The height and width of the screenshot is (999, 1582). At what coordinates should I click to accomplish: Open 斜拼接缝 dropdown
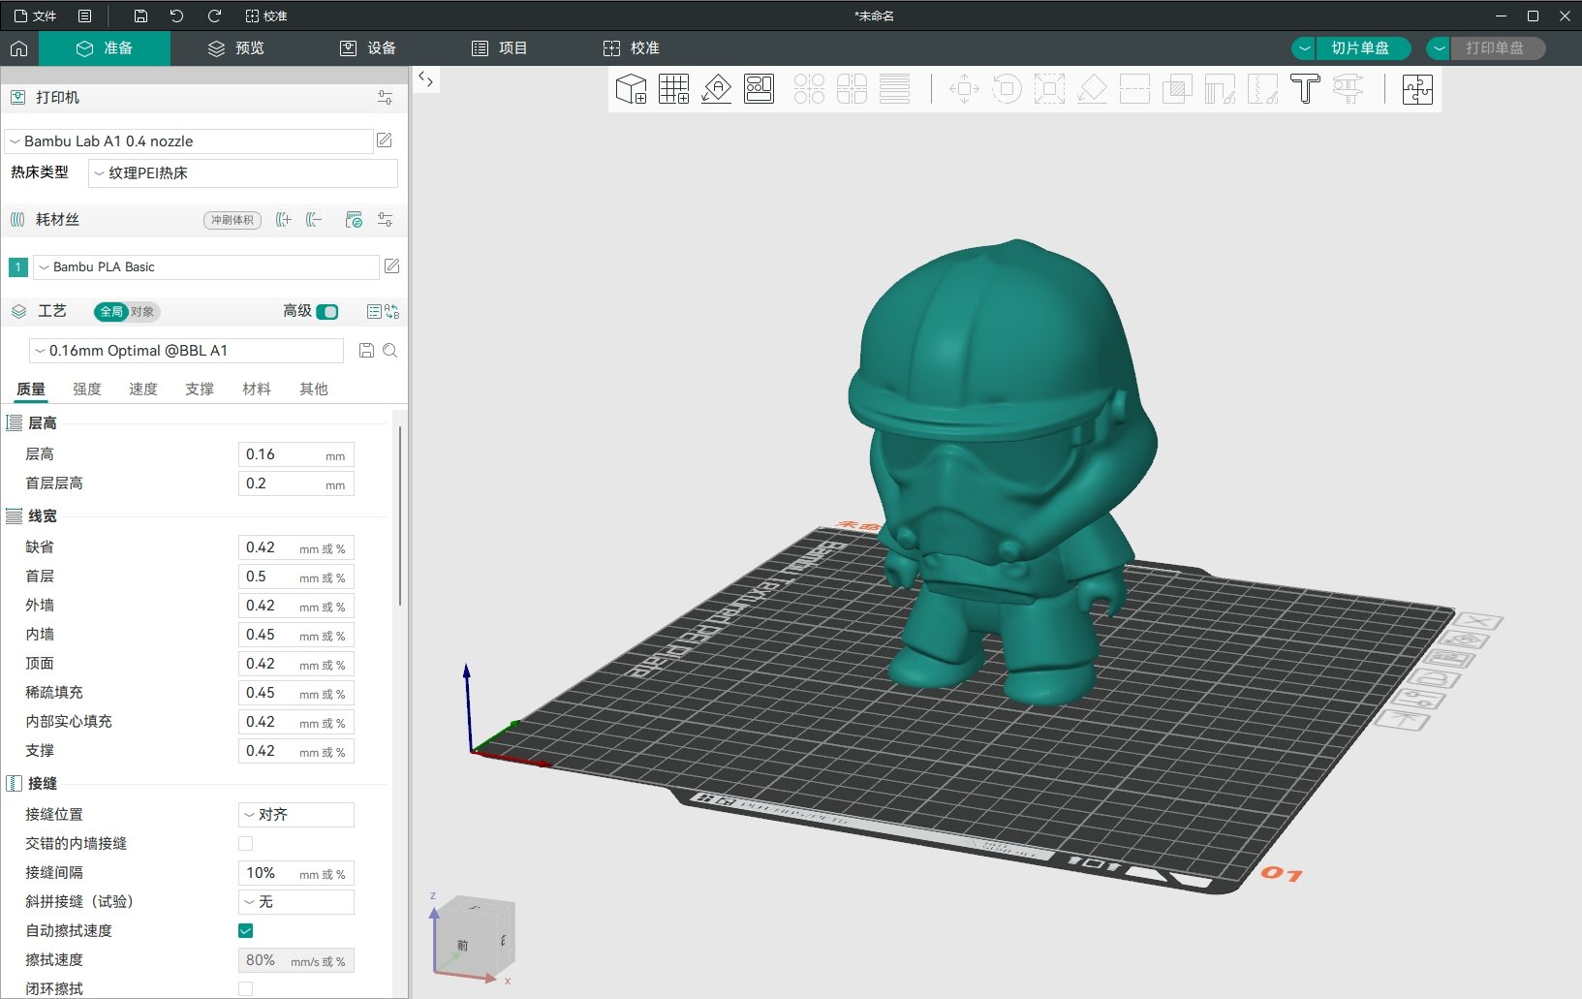pos(296,902)
